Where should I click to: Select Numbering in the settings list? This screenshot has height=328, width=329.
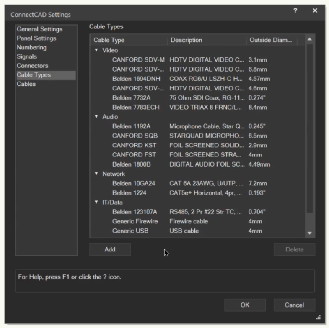pos(31,48)
